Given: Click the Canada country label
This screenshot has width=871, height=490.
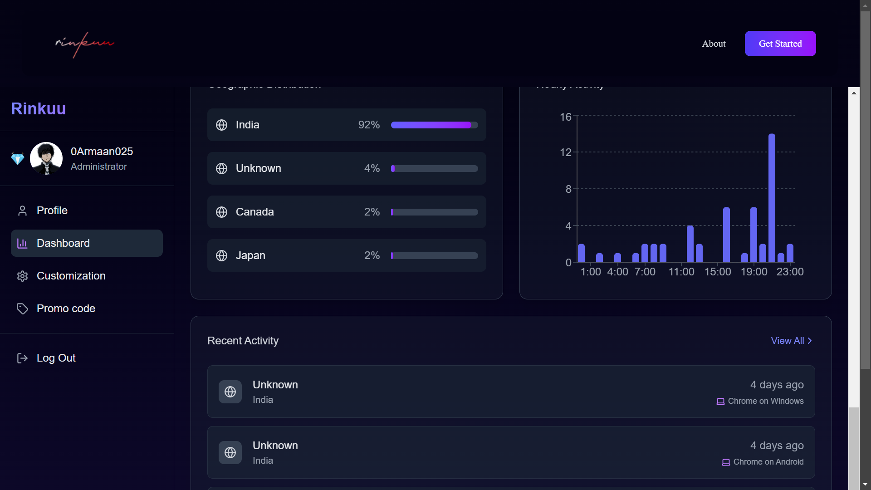Looking at the screenshot, I should click(255, 212).
